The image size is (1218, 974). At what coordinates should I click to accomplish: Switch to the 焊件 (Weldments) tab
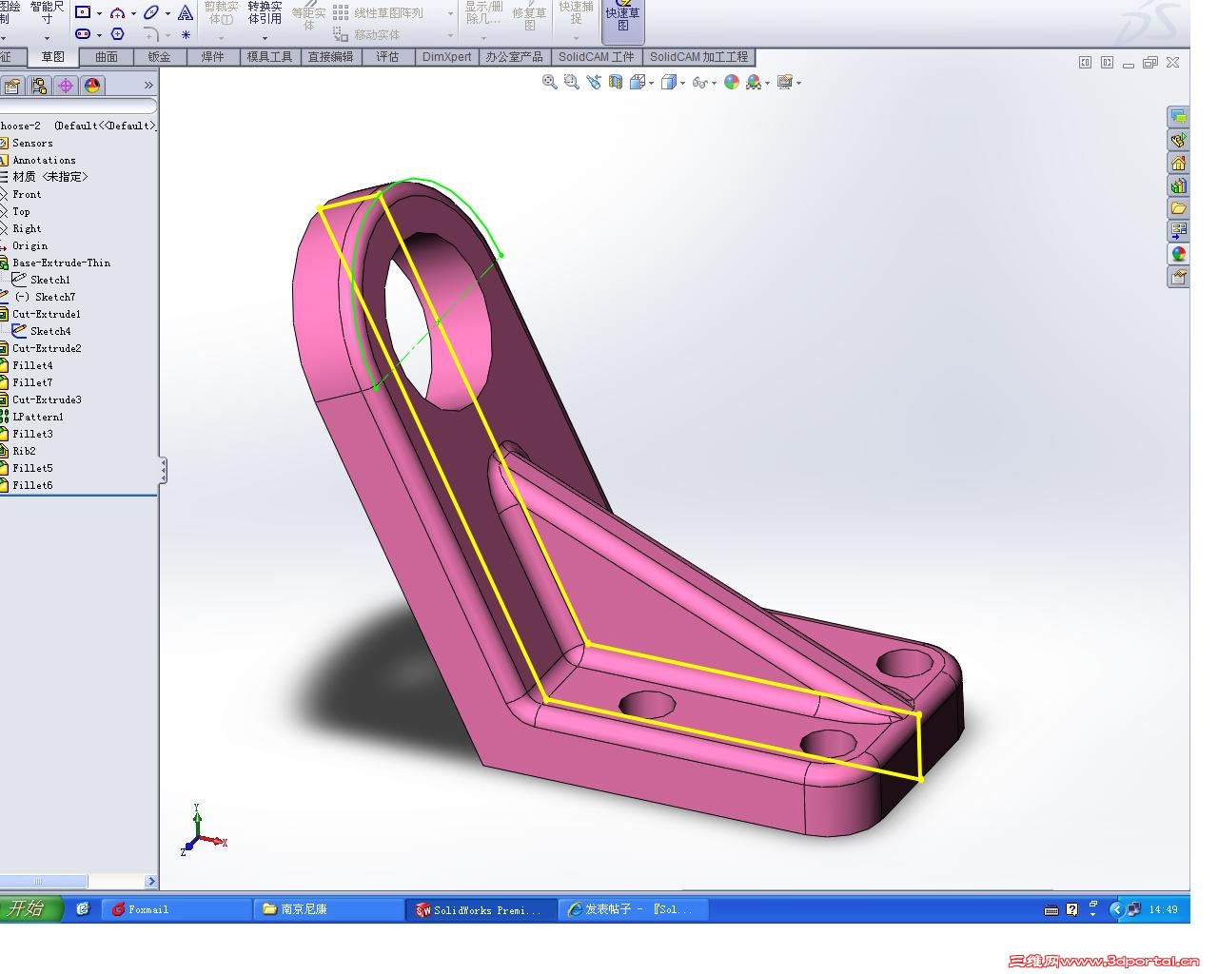212,57
